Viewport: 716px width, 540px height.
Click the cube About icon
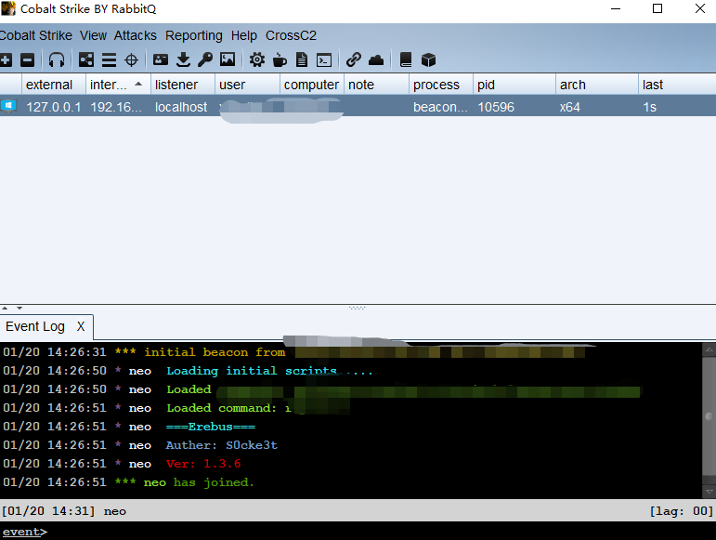pyautogui.click(x=428, y=60)
